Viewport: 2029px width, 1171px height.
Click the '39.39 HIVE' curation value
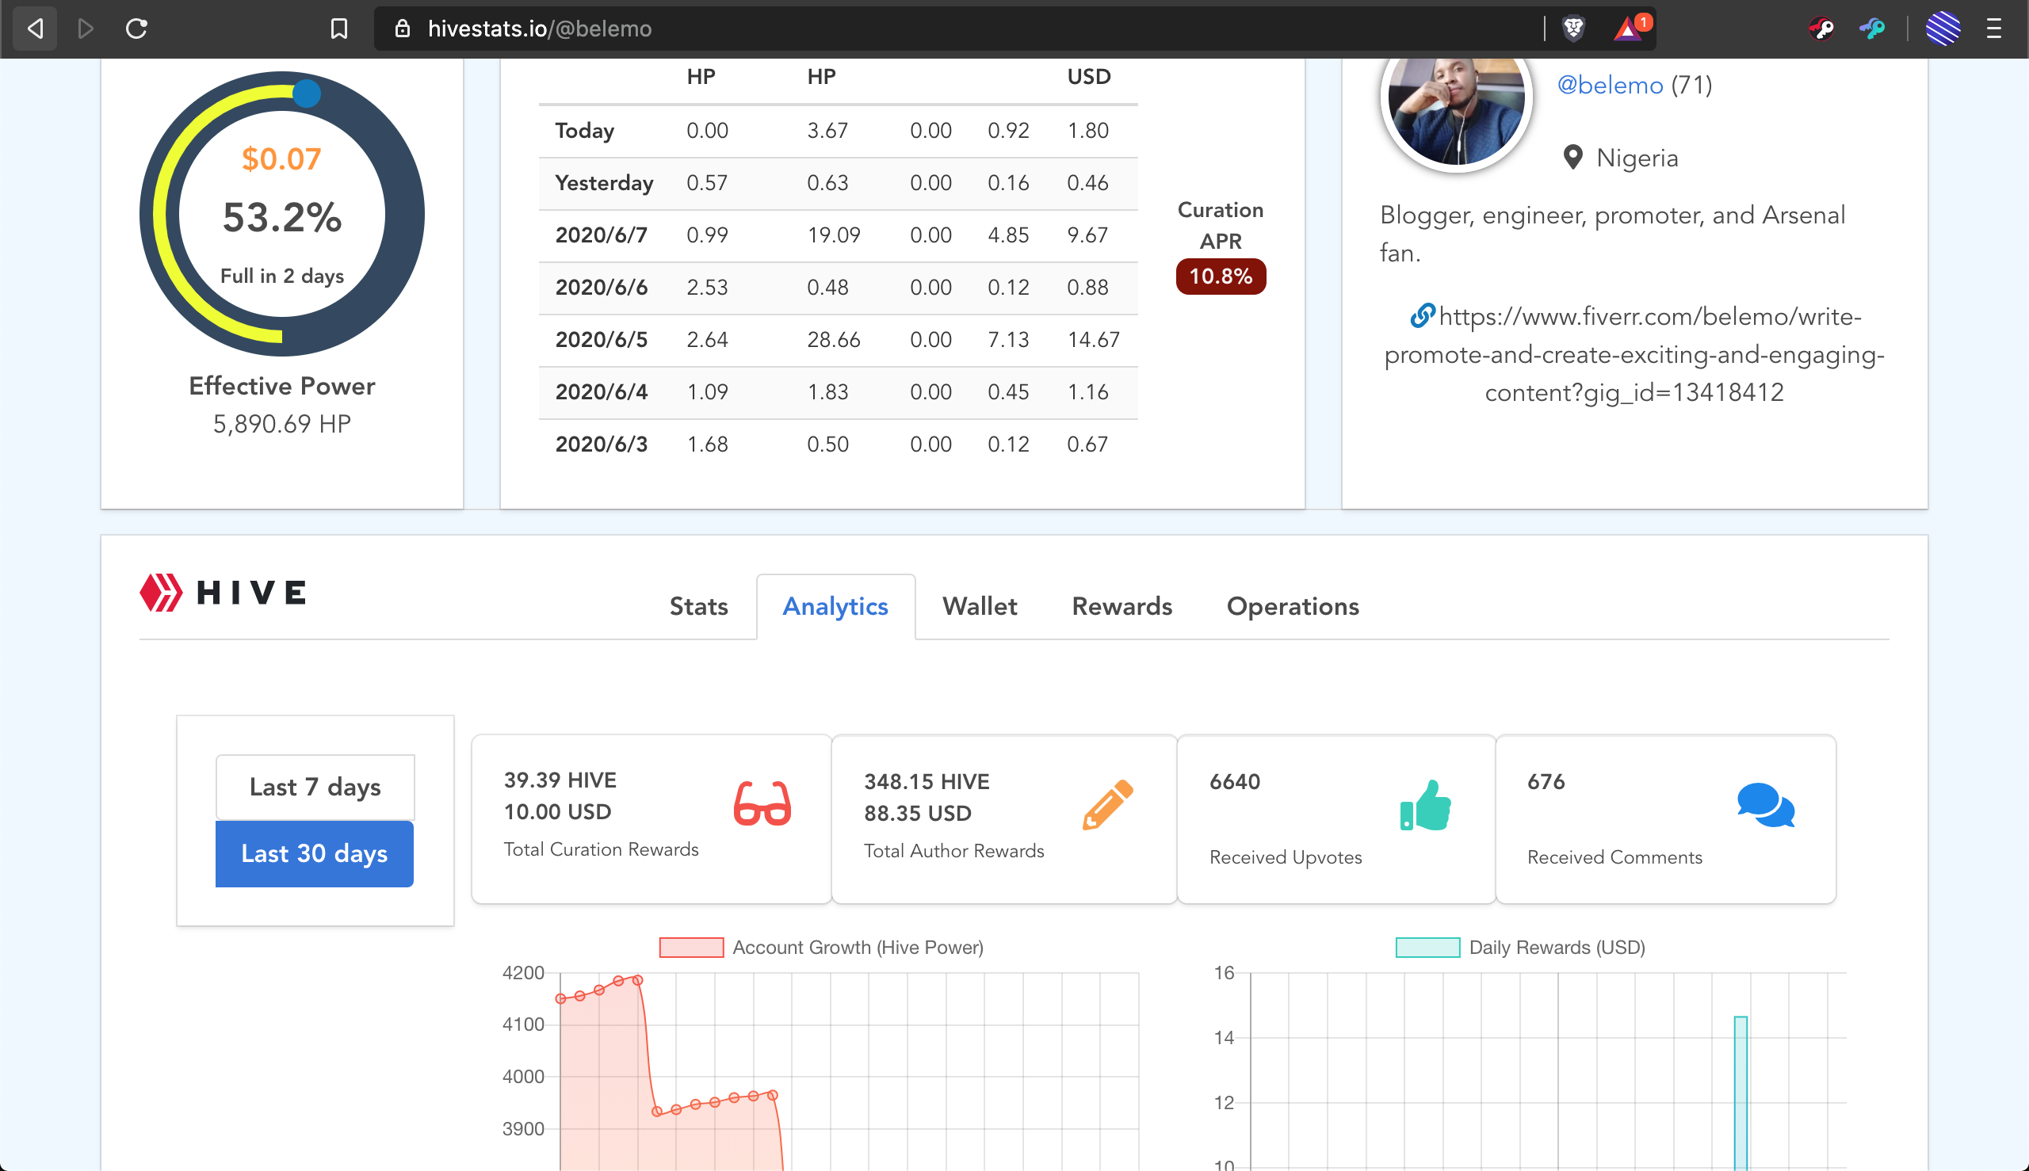pos(560,780)
